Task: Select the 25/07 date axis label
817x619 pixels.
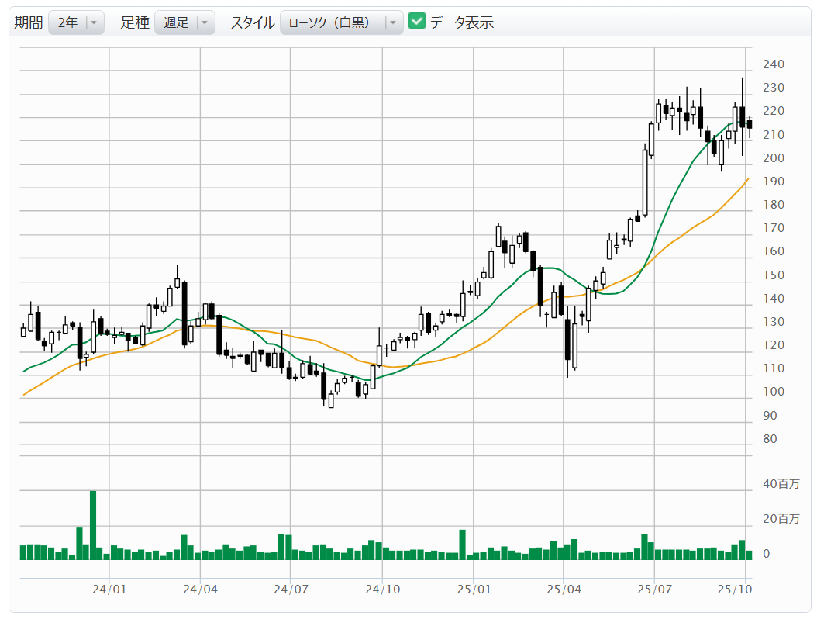Action: (x=654, y=589)
